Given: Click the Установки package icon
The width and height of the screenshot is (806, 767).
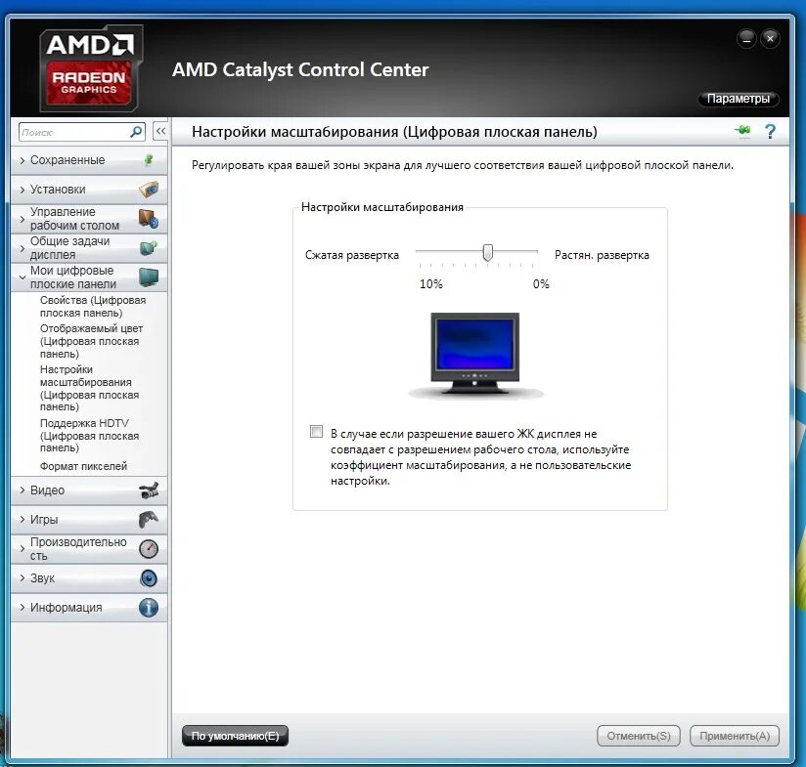Looking at the screenshot, I should pyautogui.click(x=149, y=190).
